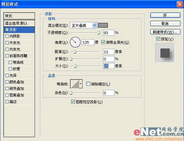Screen dimensions: 184x141
Task: Select the 斜面和浮雕 style row label
Action: [18, 56]
